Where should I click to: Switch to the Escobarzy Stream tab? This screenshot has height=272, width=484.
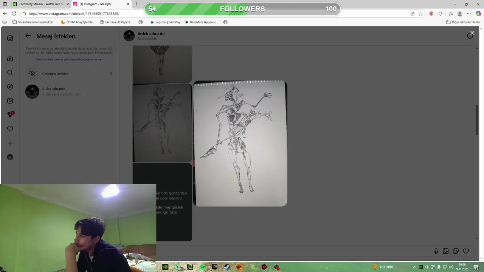coord(41,4)
